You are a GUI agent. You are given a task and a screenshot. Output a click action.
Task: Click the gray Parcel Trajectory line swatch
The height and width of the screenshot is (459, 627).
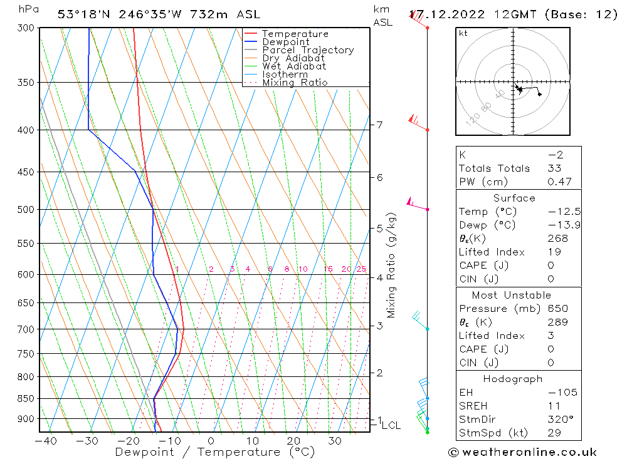251,50
